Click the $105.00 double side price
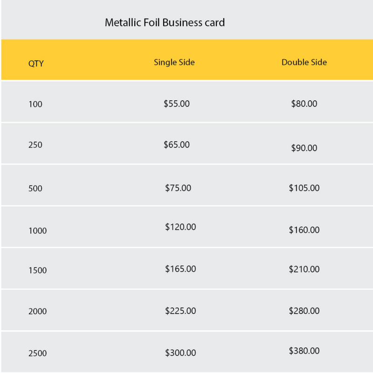 304,188
